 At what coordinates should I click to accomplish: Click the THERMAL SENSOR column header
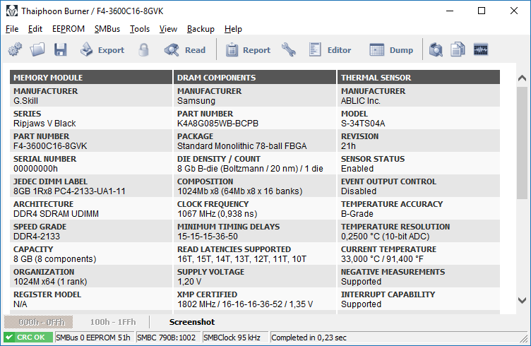click(419, 78)
